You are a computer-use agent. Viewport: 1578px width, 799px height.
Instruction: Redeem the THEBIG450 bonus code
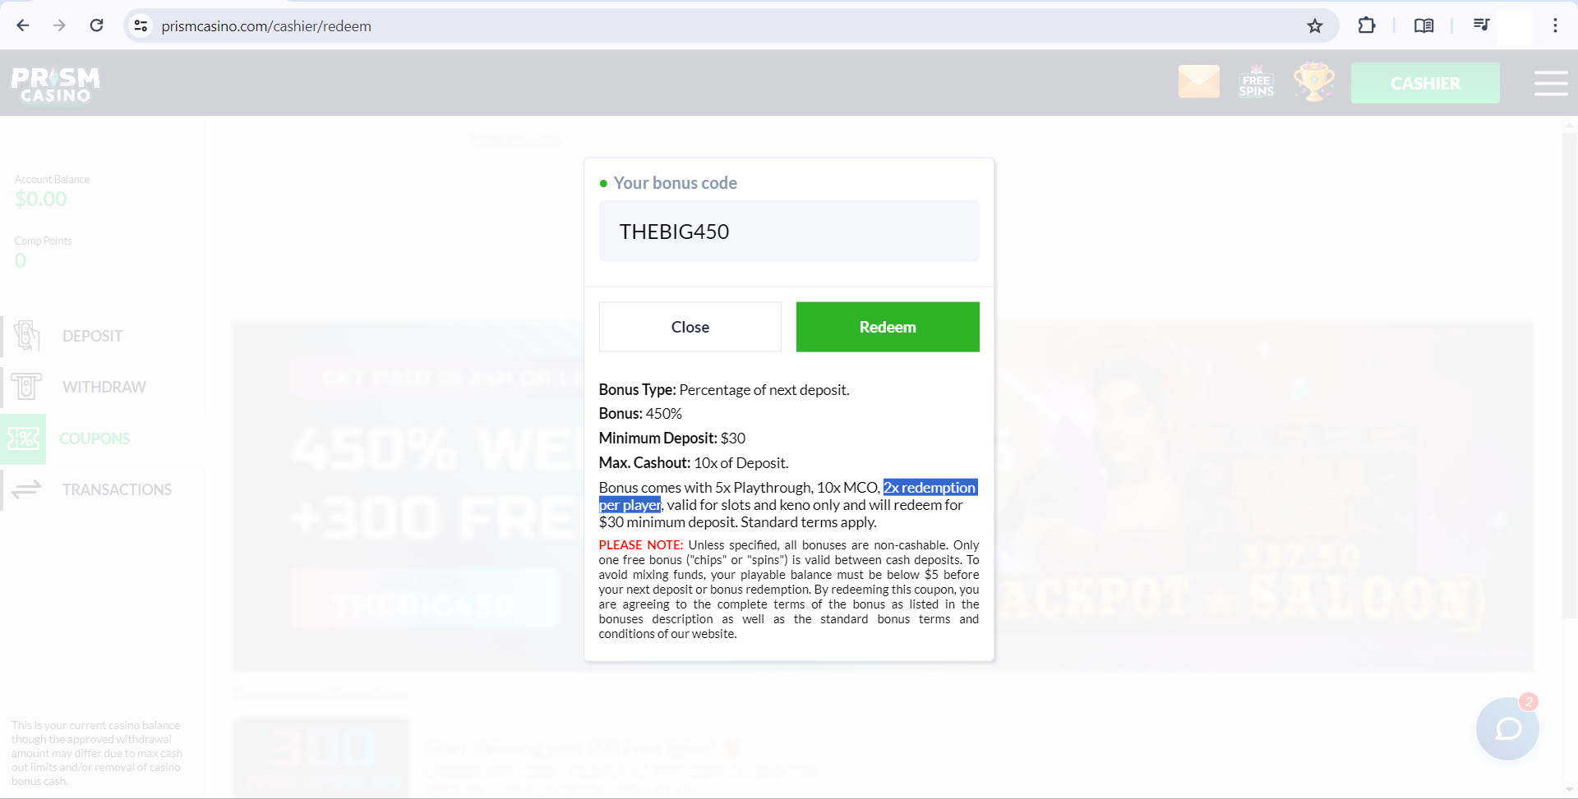pyautogui.click(x=888, y=327)
